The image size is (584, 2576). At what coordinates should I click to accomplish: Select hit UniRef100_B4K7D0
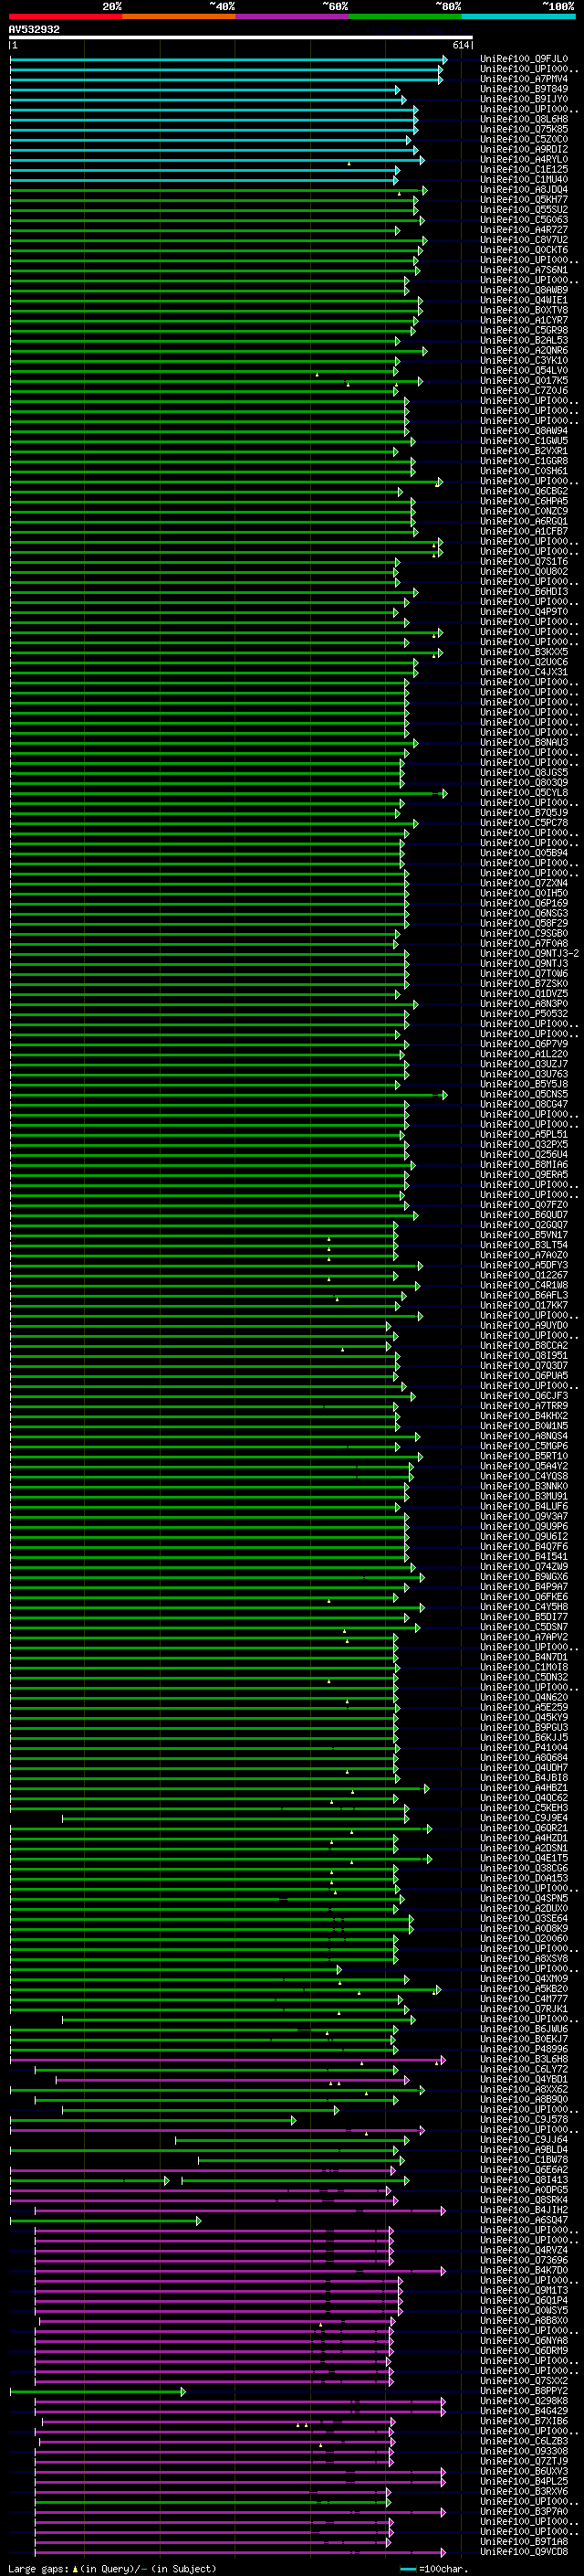(523, 2270)
